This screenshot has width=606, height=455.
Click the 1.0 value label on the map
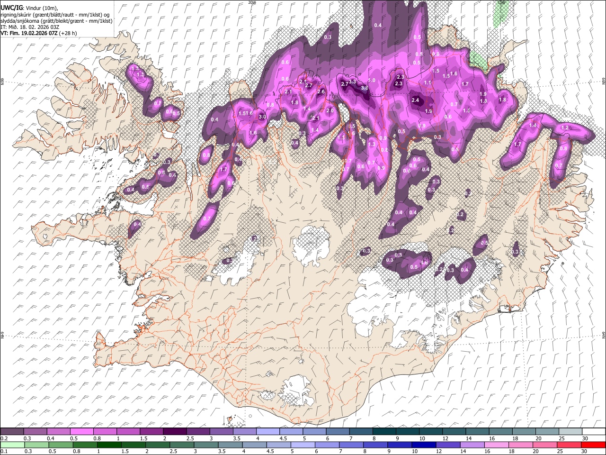point(372,81)
